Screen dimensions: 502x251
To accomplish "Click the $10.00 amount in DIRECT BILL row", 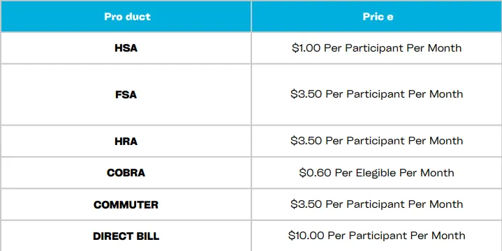I will tap(307, 236).
